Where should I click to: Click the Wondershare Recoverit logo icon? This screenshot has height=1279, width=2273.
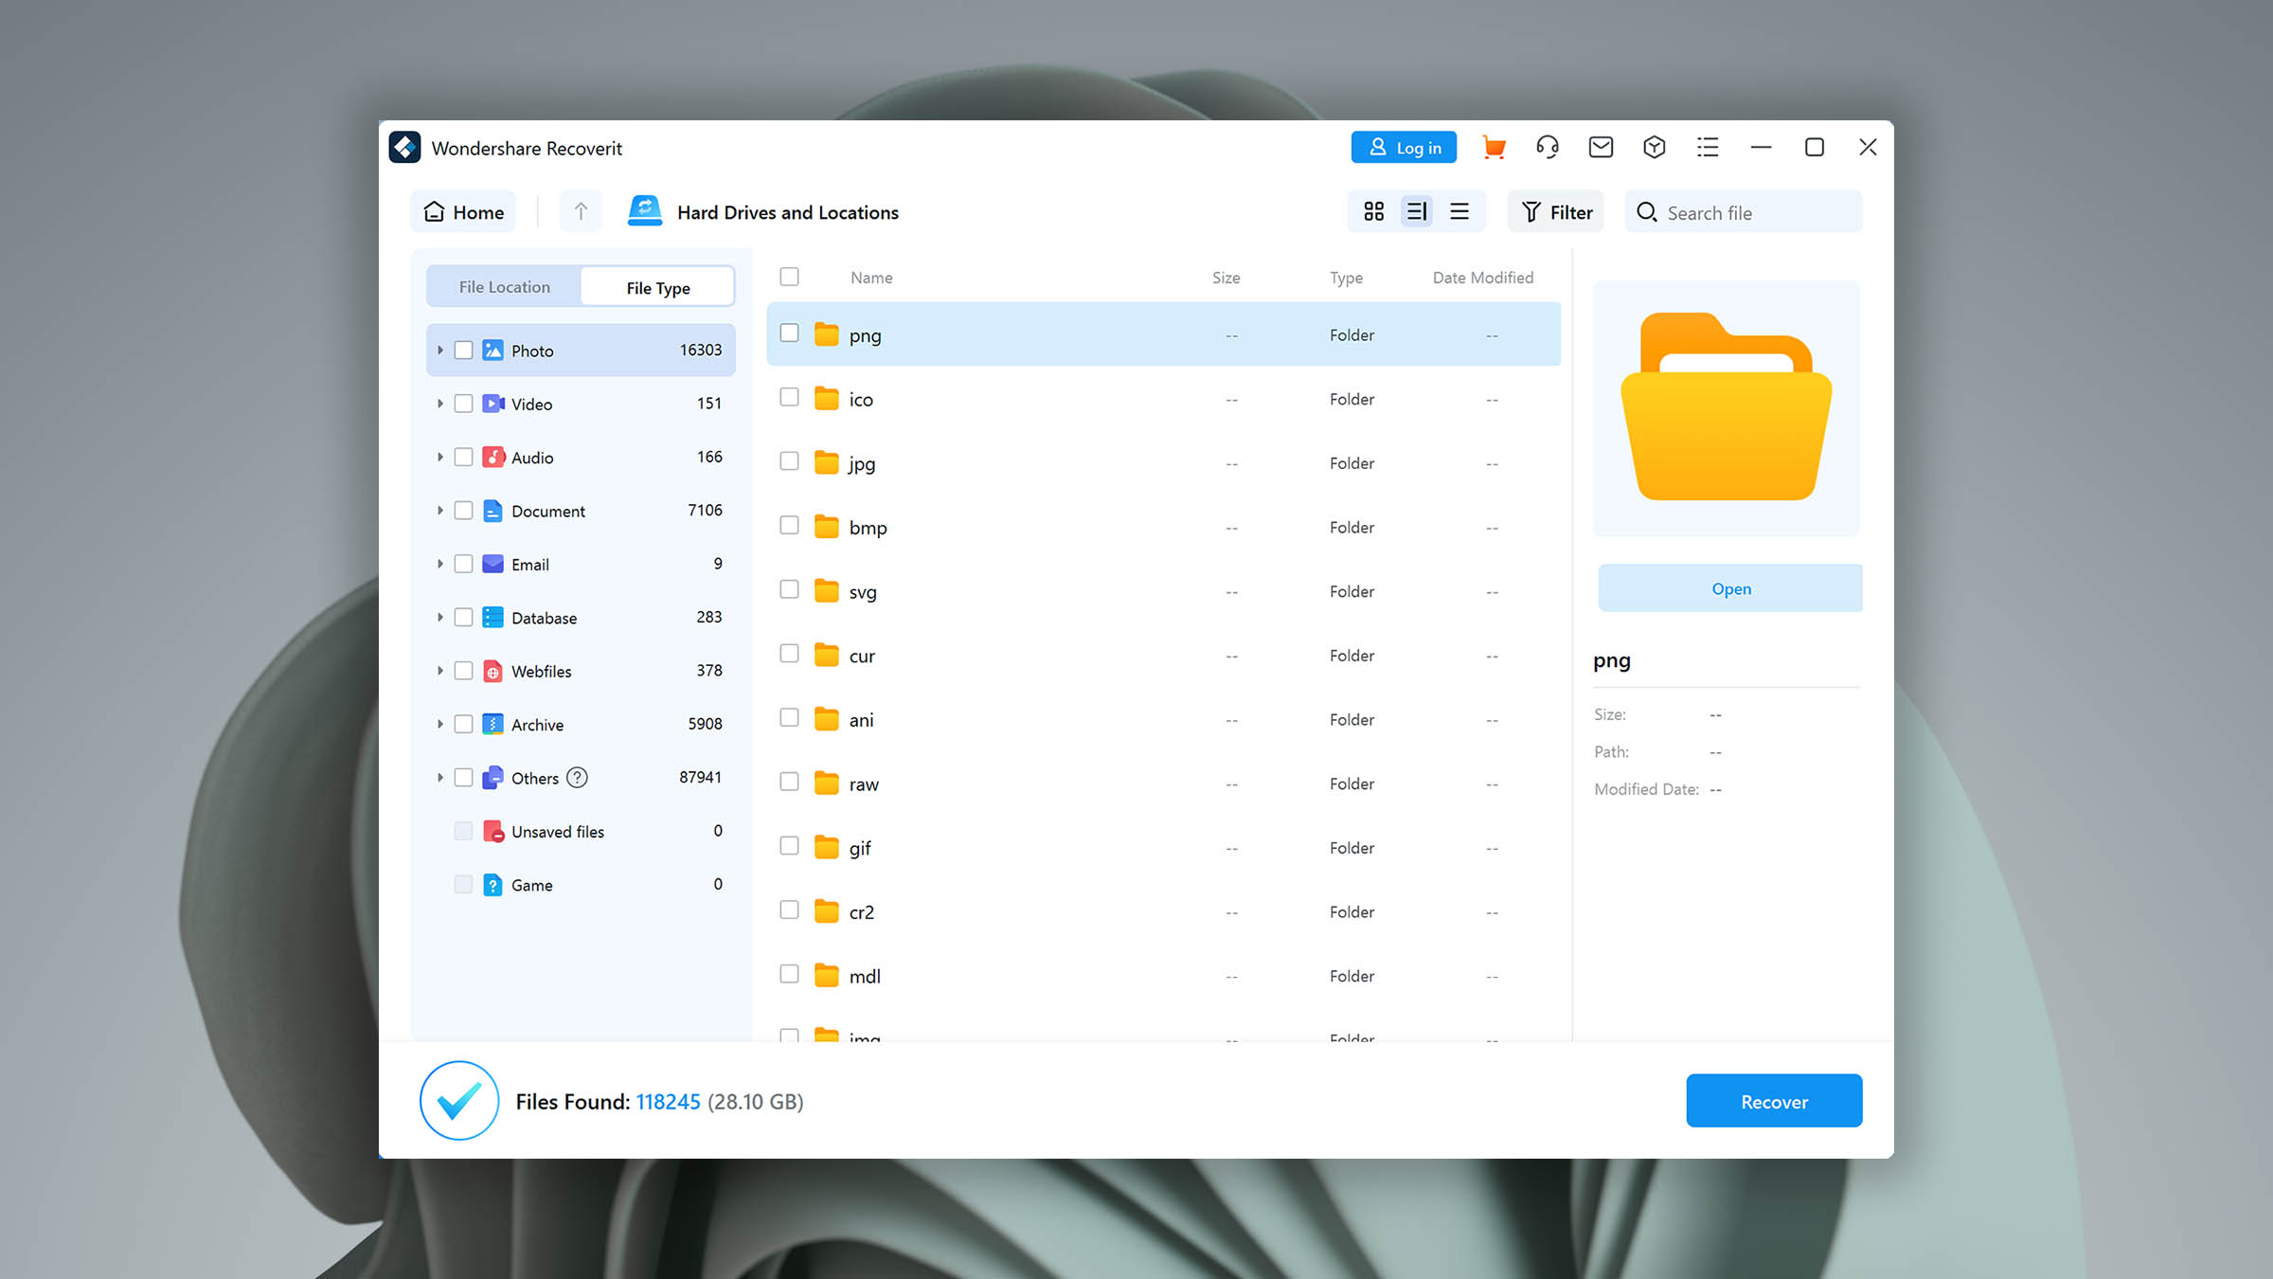[x=404, y=148]
